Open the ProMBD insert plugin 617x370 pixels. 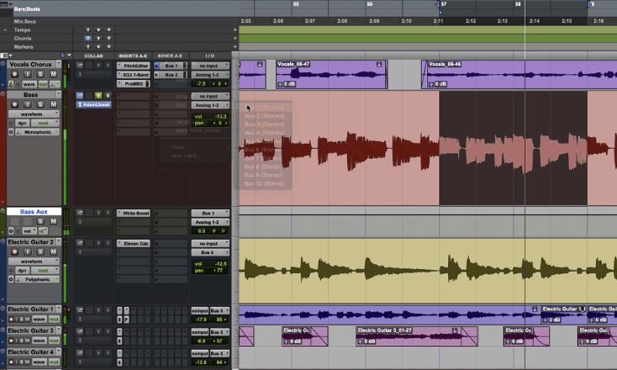(134, 84)
